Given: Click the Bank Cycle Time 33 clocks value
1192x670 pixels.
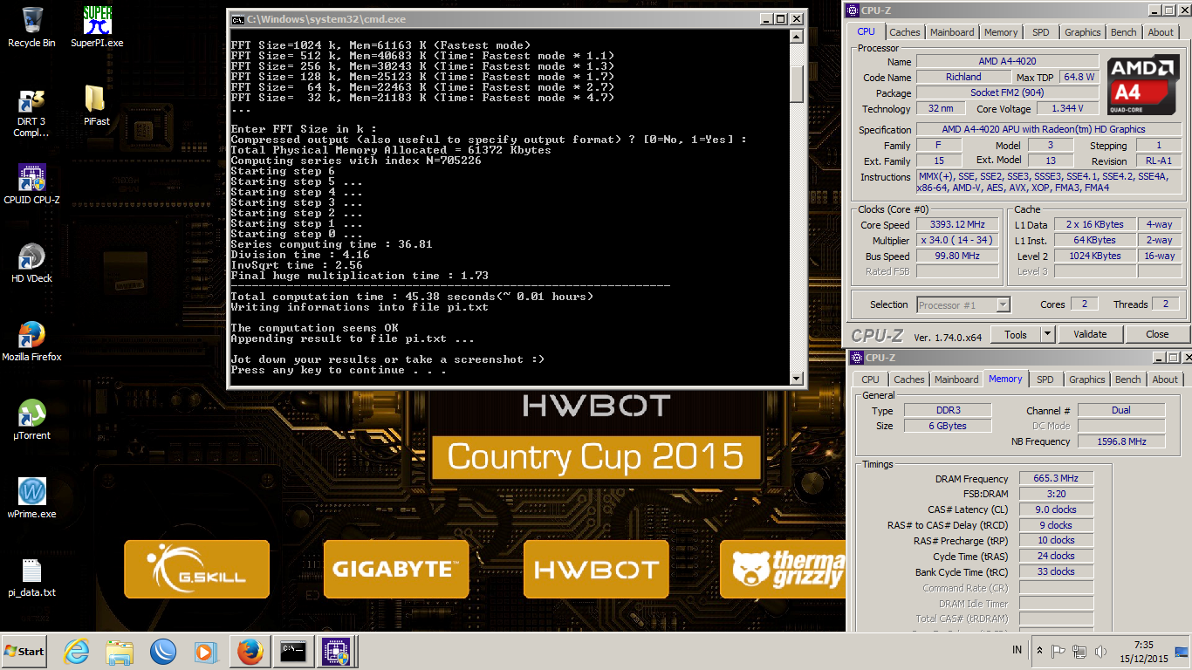Looking at the screenshot, I should [x=1055, y=572].
